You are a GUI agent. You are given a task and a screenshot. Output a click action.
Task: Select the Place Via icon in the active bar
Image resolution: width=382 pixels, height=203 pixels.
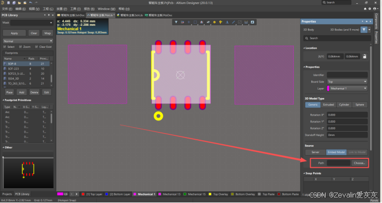click(x=221, y=22)
